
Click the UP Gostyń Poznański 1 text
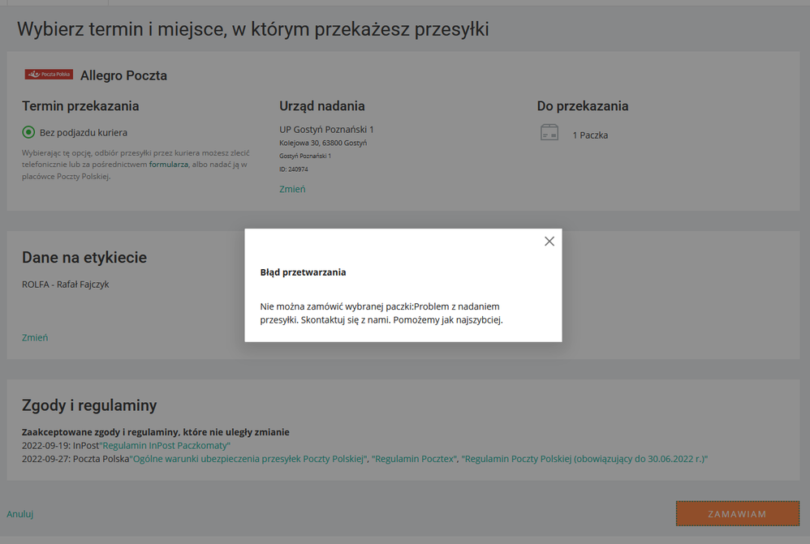coord(326,130)
